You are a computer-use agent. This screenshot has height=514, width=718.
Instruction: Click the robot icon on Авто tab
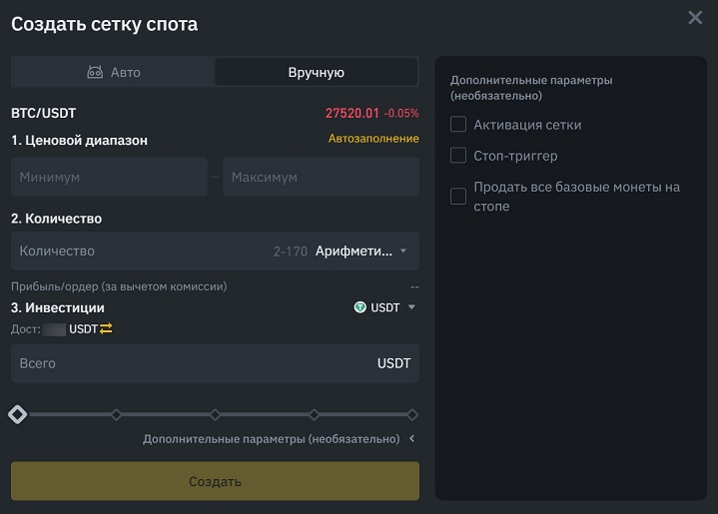tap(95, 72)
